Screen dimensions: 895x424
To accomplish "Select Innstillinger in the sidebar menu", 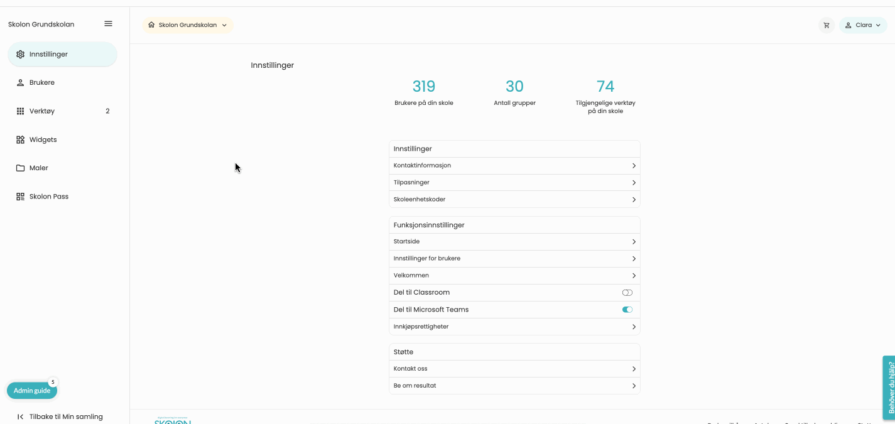I will point(62,55).
